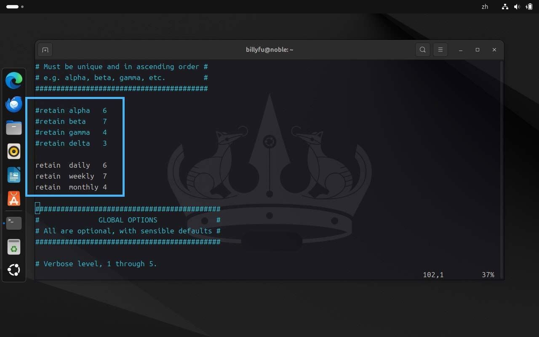Open the Trash from the dock

point(14,247)
